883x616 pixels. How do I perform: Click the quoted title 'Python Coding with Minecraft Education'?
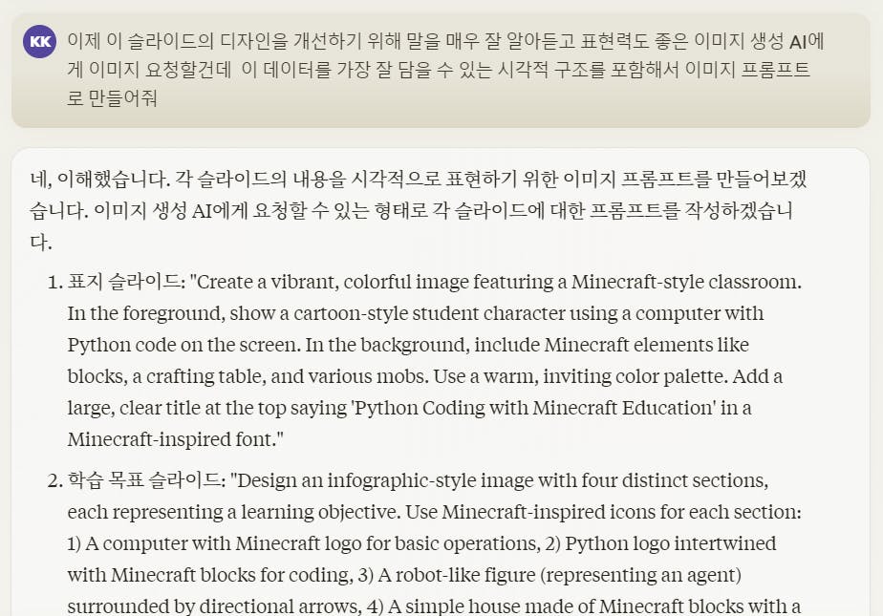pos(534,407)
